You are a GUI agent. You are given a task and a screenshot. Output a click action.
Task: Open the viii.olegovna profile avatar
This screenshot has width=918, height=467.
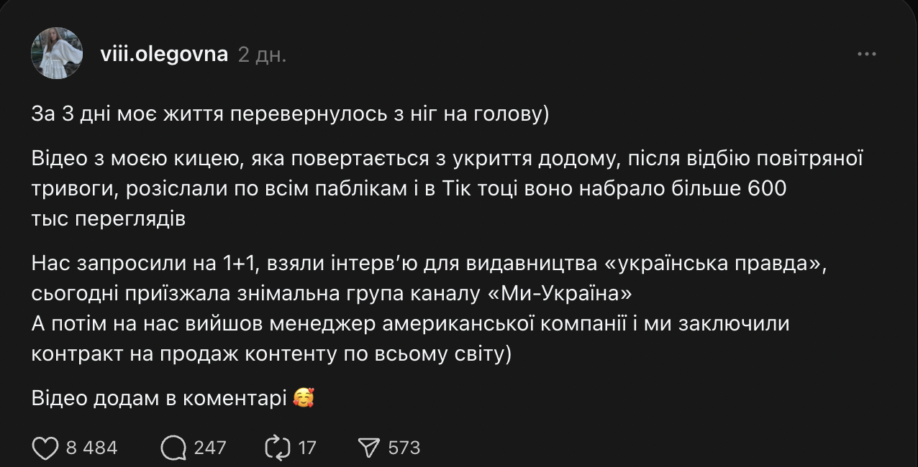click(x=57, y=53)
